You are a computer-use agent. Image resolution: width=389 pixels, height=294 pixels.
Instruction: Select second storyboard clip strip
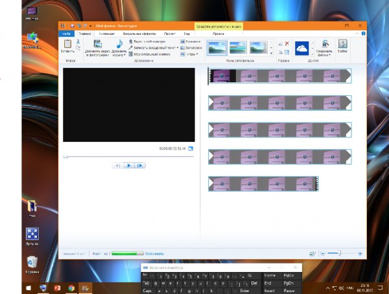click(x=280, y=102)
